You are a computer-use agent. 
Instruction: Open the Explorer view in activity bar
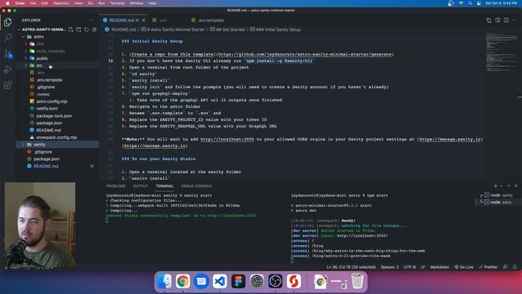7,22
